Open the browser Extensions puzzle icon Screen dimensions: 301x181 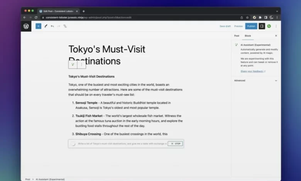click(260, 17)
